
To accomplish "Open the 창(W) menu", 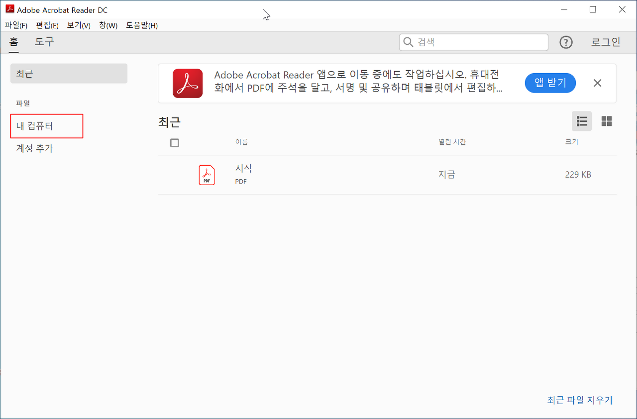I will (108, 25).
